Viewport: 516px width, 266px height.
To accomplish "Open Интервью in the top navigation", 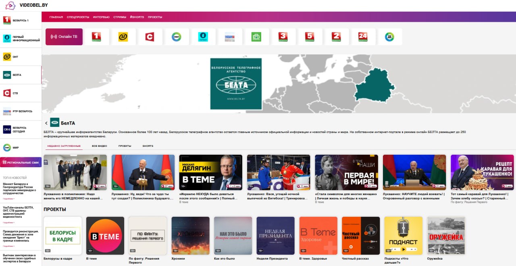I will tap(101, 17).
